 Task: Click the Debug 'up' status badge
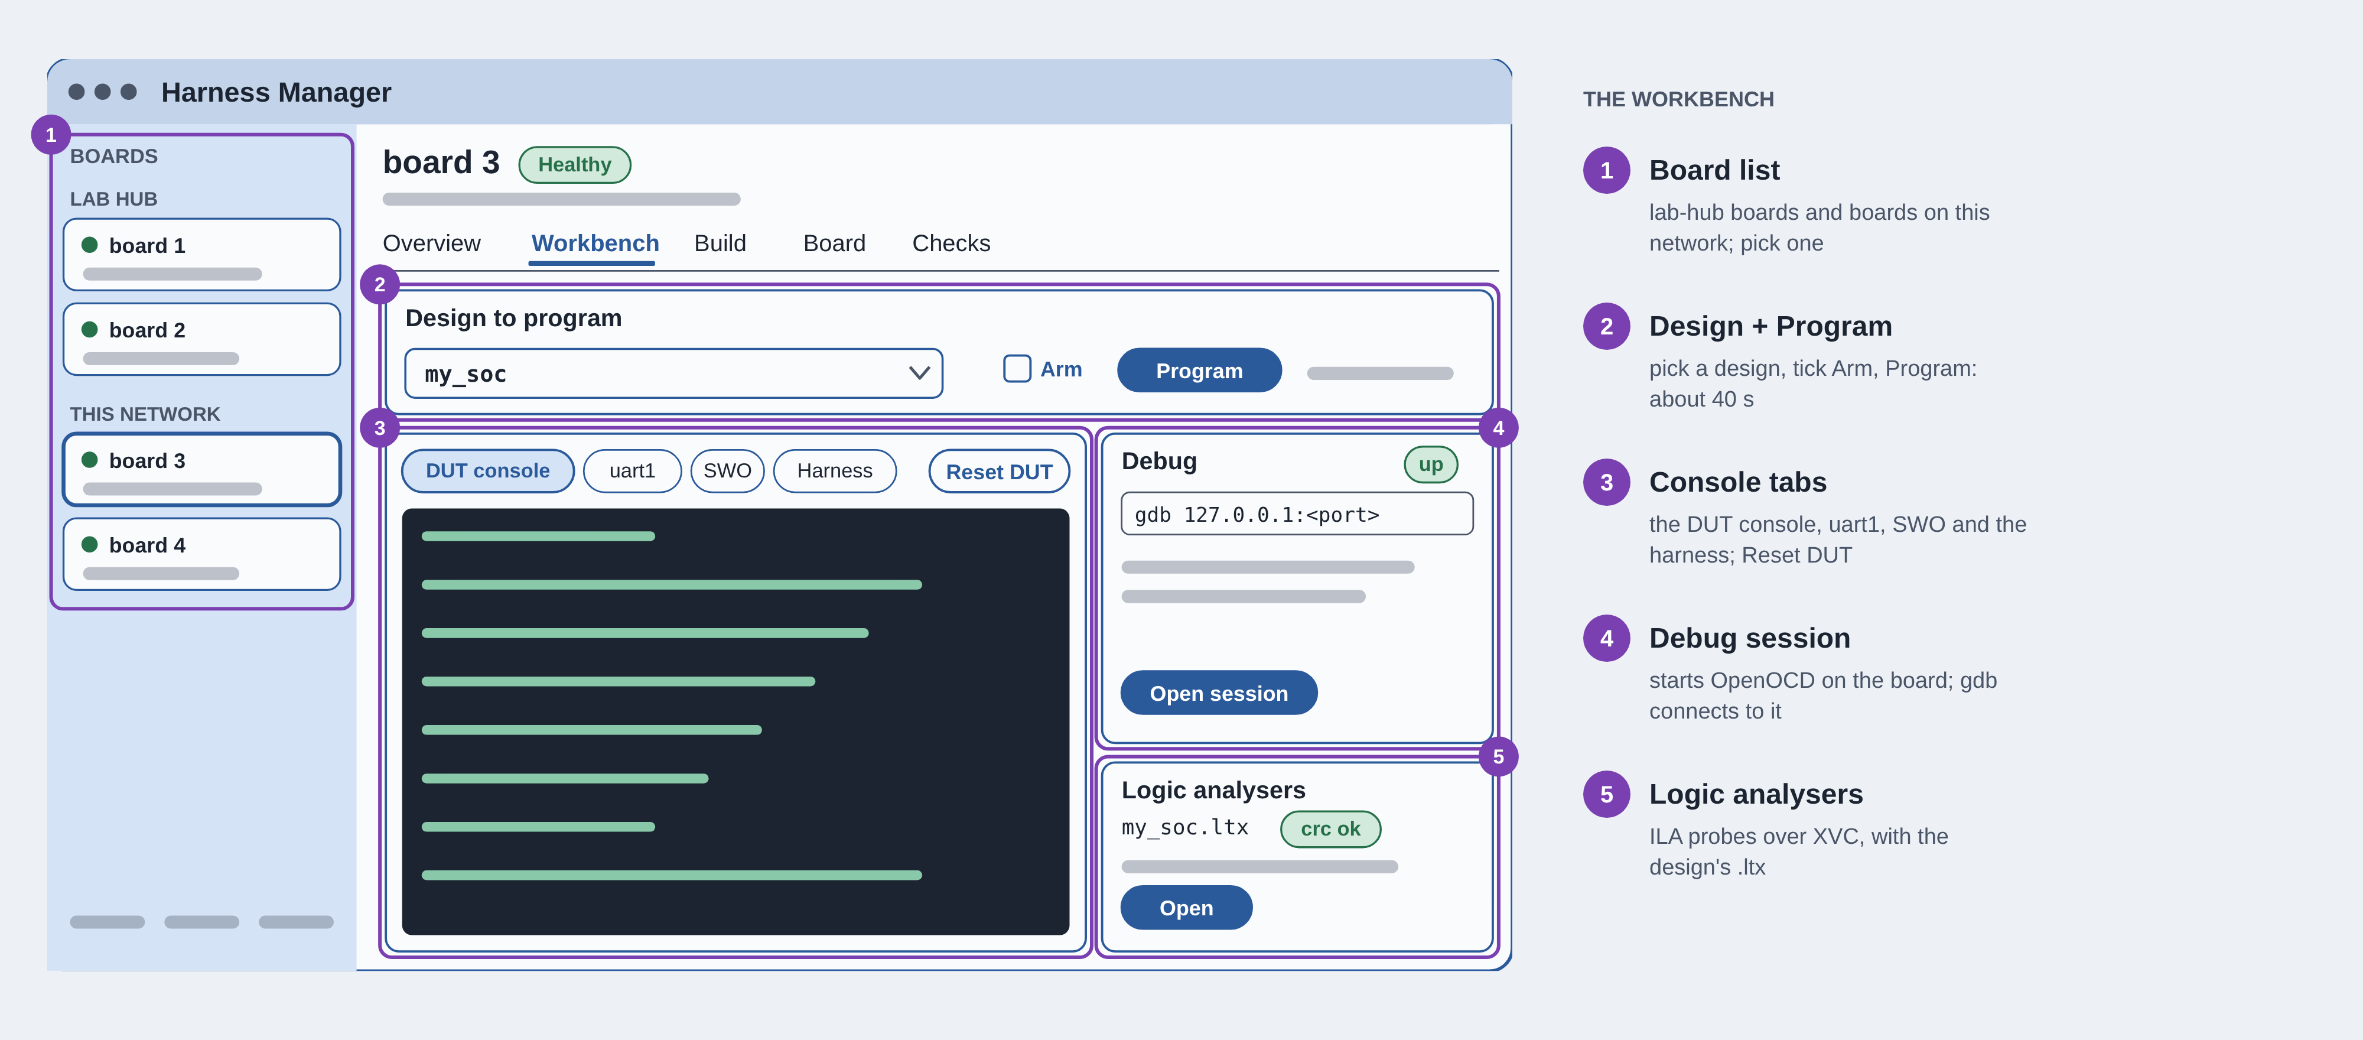pyautogui.click(x=1430, y=464)
